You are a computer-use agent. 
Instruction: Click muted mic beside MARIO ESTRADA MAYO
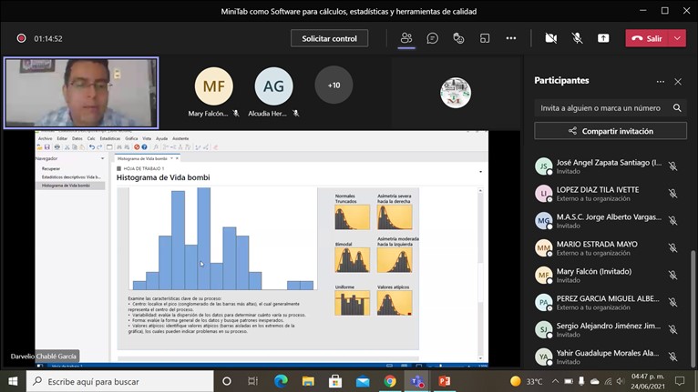(672, 248)
